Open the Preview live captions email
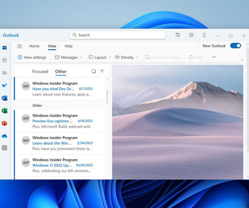 tap(60, 121)
